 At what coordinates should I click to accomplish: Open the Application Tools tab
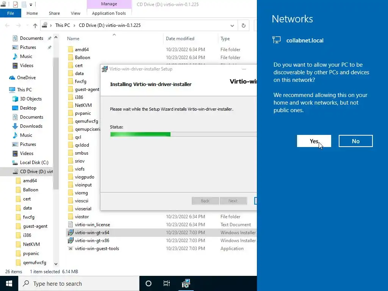pyautogui.click(x=109, y=13)
